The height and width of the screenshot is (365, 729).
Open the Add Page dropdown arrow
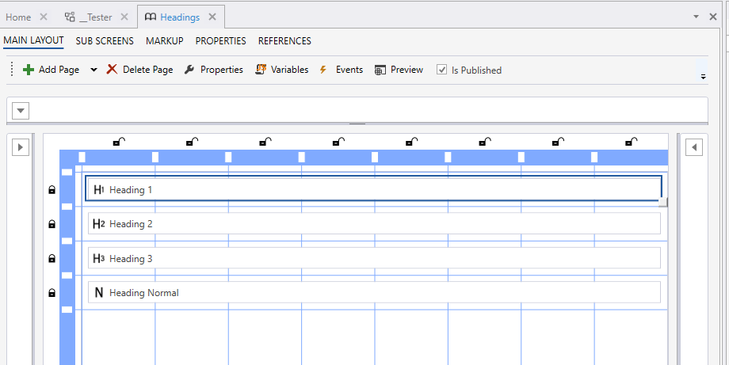pyautogui.click(x=94, y=70)
